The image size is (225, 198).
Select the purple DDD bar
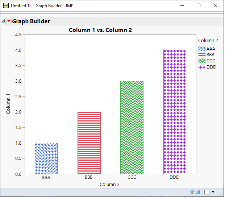point(175,112)
